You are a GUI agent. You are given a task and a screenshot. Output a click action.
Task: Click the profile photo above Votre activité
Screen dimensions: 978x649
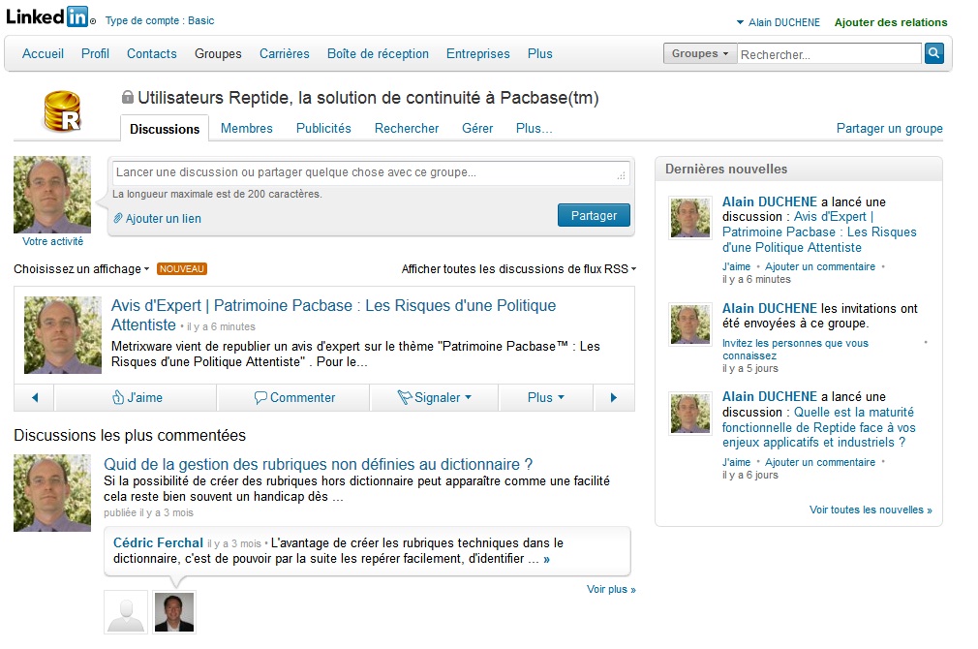[x=52, y=194]
